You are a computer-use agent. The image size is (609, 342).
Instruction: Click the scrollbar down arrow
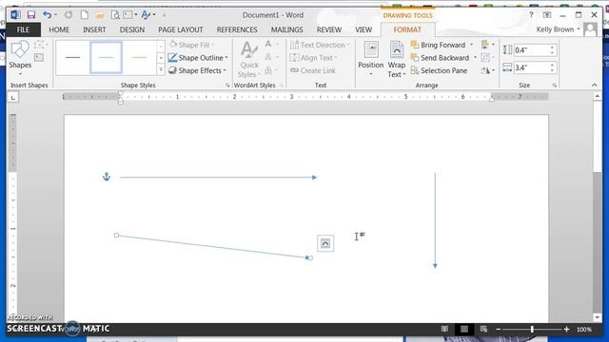[x=598, y=317]
